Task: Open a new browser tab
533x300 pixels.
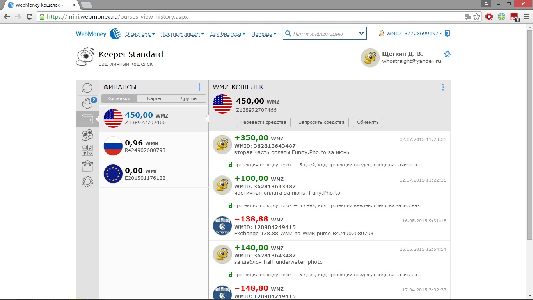Action: point(86,5)
